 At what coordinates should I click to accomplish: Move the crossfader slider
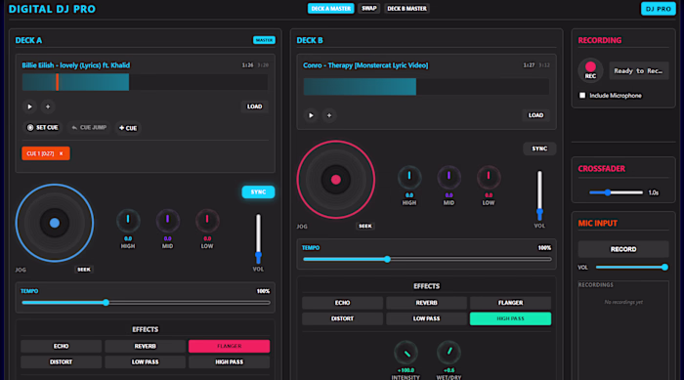coord(616,192)
